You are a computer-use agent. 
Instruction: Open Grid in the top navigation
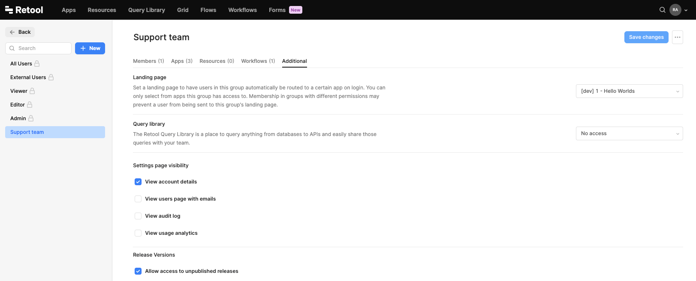click(183, 10)
